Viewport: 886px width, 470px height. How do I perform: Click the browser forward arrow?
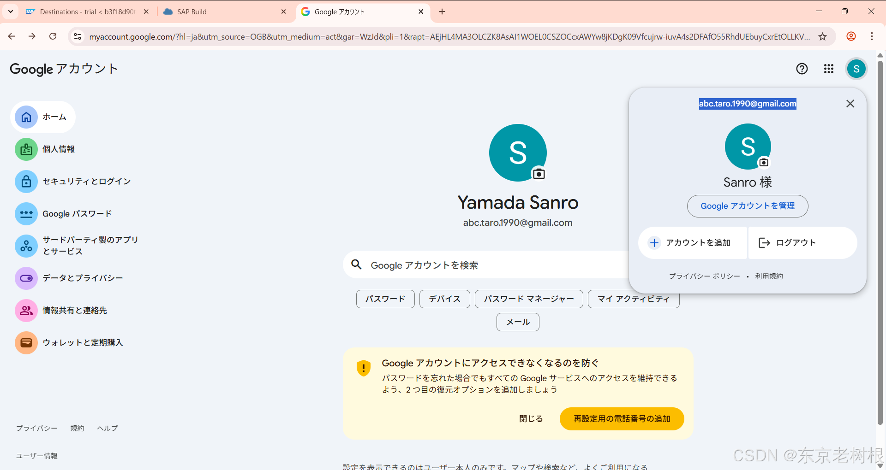pos(32,36)
